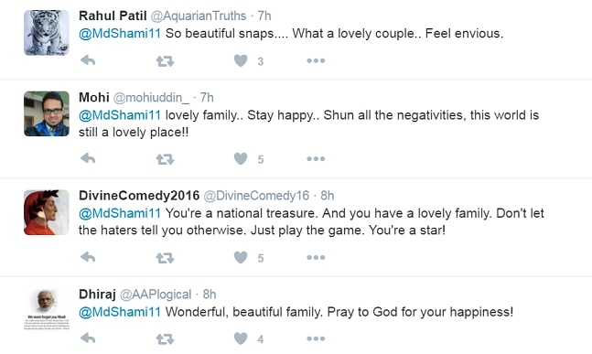The image size is (592, 354).
Task: Open Rahul Patil's tiger profile picture
Action: point(47,32)
